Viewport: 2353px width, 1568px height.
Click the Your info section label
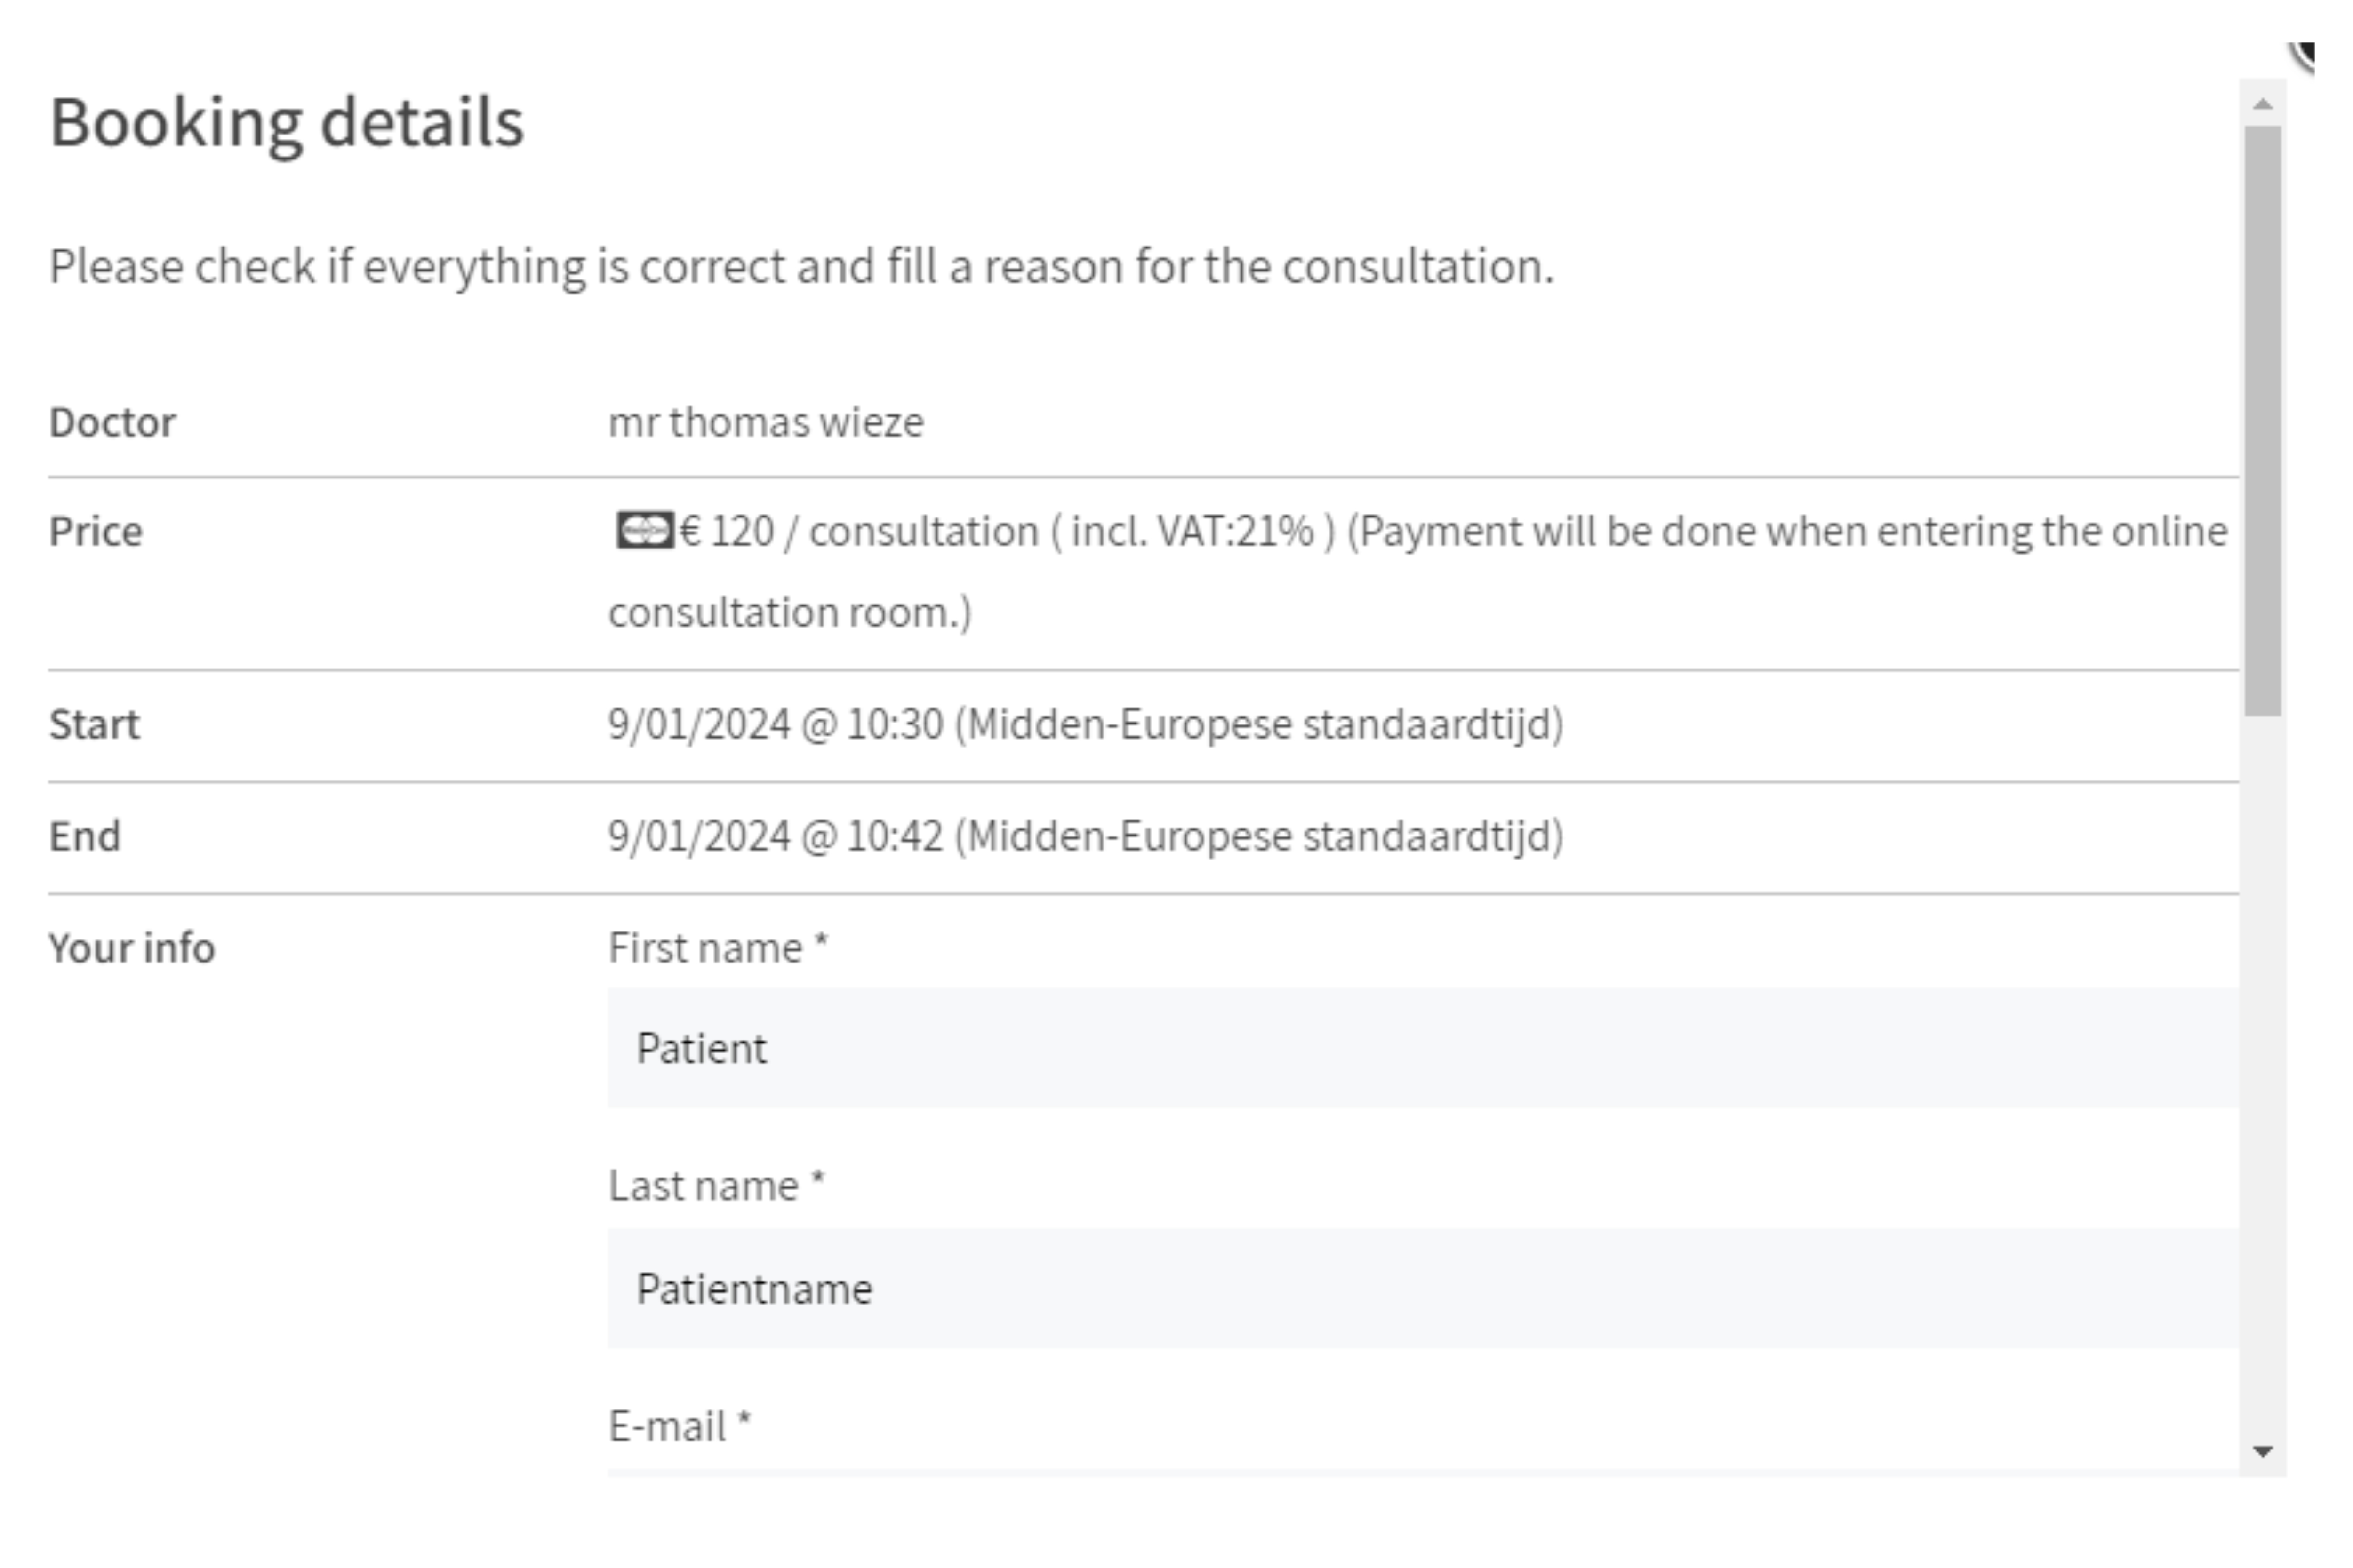(132, 945)
